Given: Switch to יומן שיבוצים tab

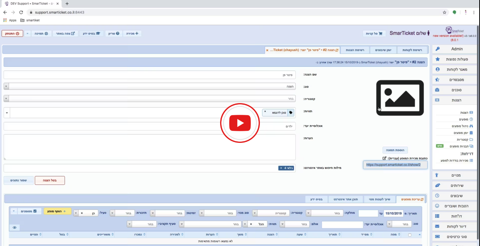Looking at the screenshot, I should pyautogui.click(x=384, y=50).
